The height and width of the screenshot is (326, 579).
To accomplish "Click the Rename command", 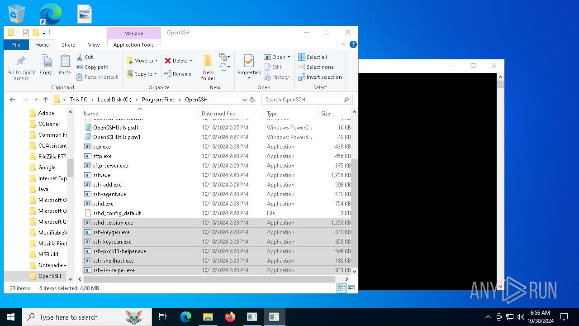I will (177, 74).
